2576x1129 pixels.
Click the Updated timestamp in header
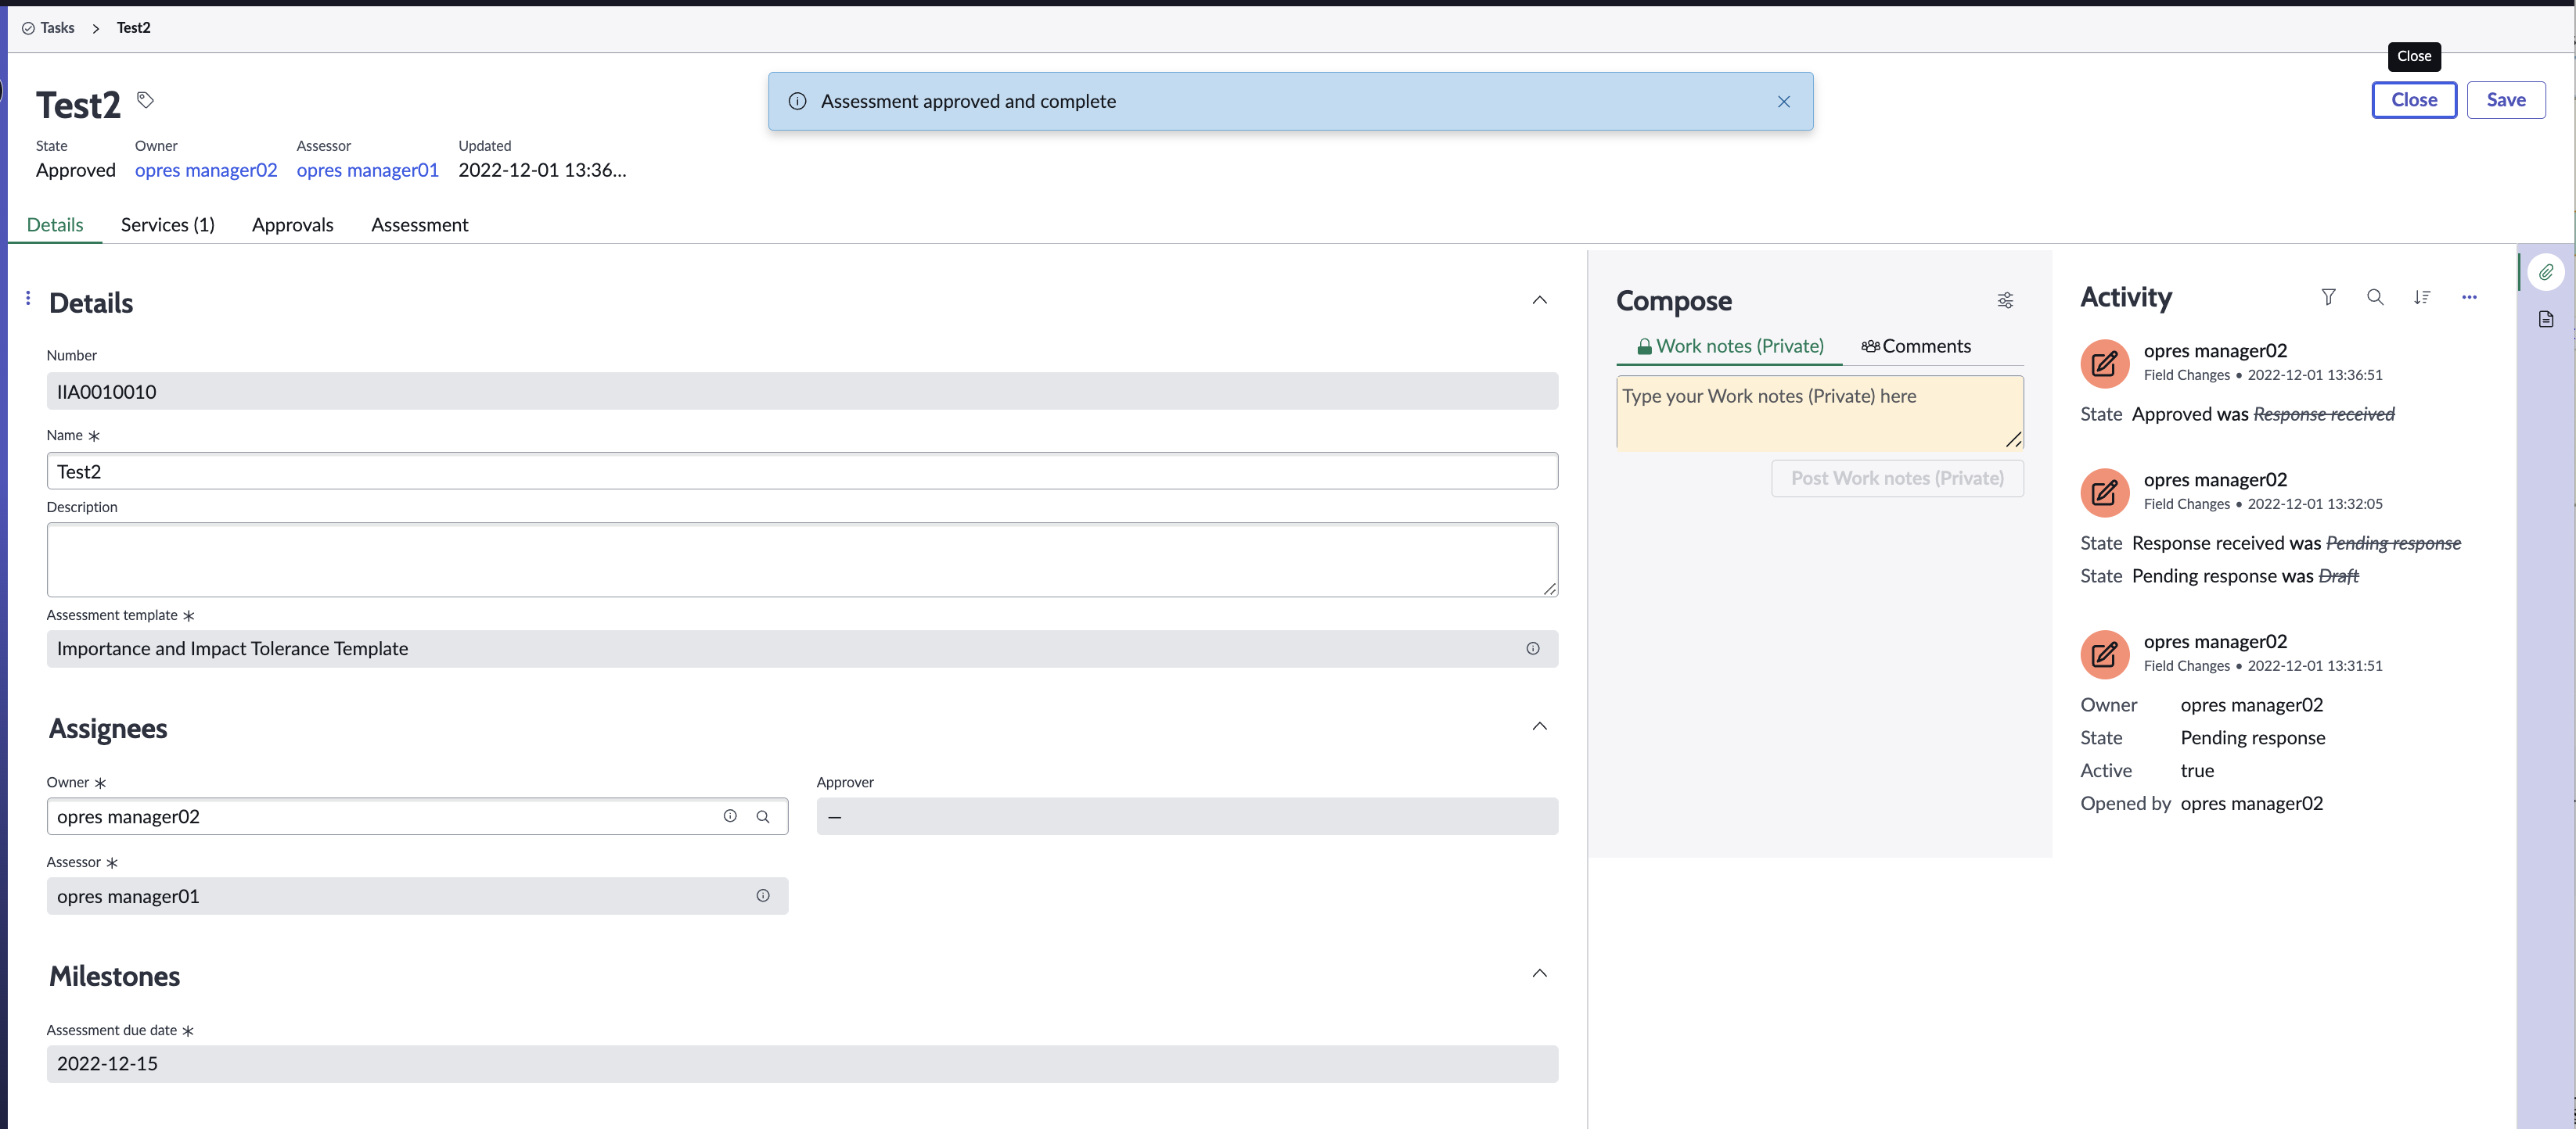pos(542,171)
